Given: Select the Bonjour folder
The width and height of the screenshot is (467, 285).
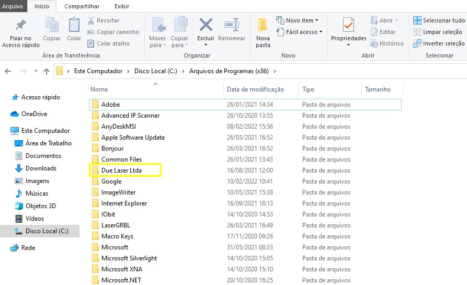Looking at the screenshot, I should [x=245, y=149].
